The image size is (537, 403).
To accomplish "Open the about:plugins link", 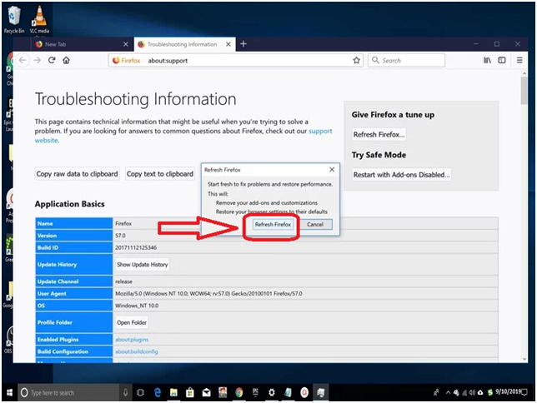I will point(132,340).
